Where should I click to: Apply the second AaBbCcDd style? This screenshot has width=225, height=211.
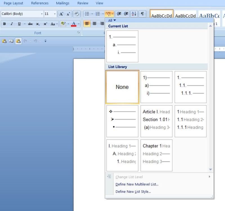(x=185, y=14)
